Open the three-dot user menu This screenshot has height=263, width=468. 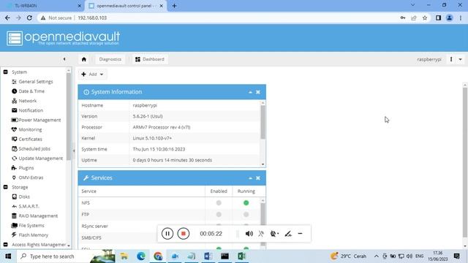(x=451, y=59)
